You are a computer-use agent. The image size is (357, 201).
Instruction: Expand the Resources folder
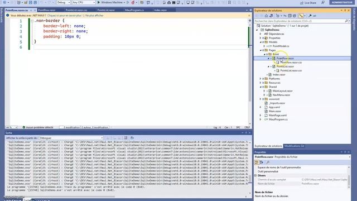tap(260, 83)
